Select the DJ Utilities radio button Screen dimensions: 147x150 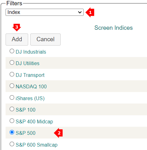(12, 63)
